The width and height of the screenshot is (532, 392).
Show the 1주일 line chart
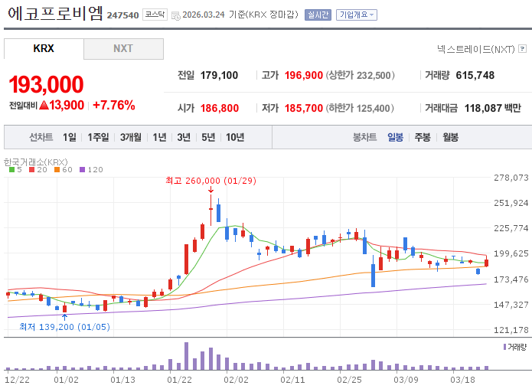[98, 137]
